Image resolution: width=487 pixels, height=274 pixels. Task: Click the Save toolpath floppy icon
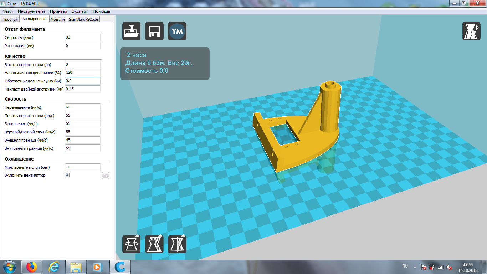(x=154, y=31)
